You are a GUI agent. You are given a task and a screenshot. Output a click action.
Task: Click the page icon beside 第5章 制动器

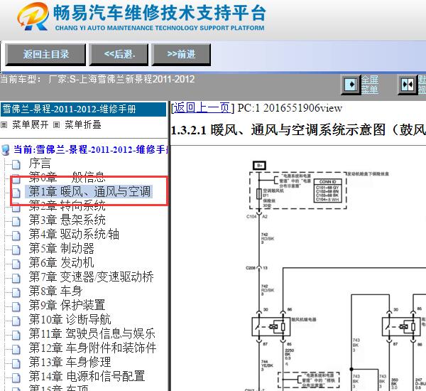pyautogui.click(x=16, y=250)
